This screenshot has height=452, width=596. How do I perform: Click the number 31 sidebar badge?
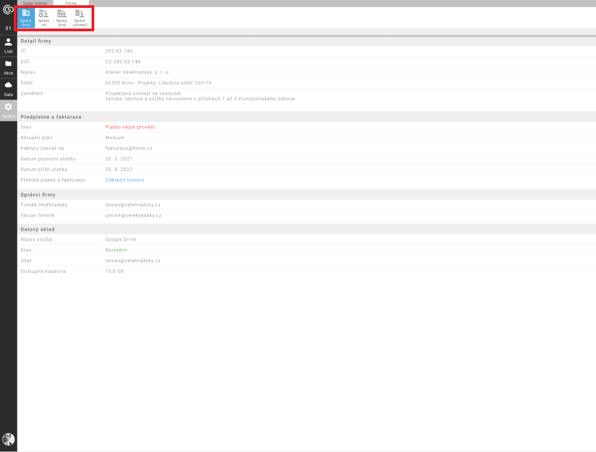(8, 28)
